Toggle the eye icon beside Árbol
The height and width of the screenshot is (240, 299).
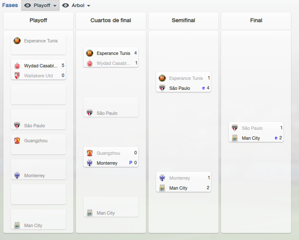[65, 5]
